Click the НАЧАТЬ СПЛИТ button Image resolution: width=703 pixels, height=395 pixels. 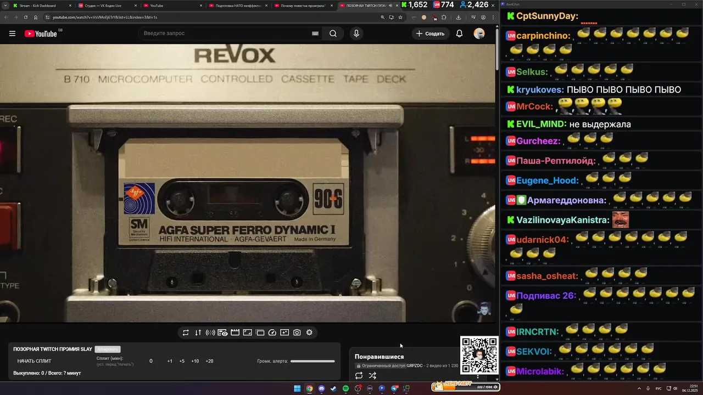click(34, 361)
